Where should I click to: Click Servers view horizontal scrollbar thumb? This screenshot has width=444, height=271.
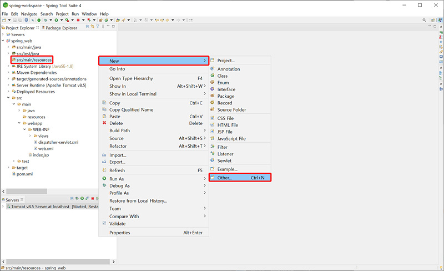pos(58,262)
